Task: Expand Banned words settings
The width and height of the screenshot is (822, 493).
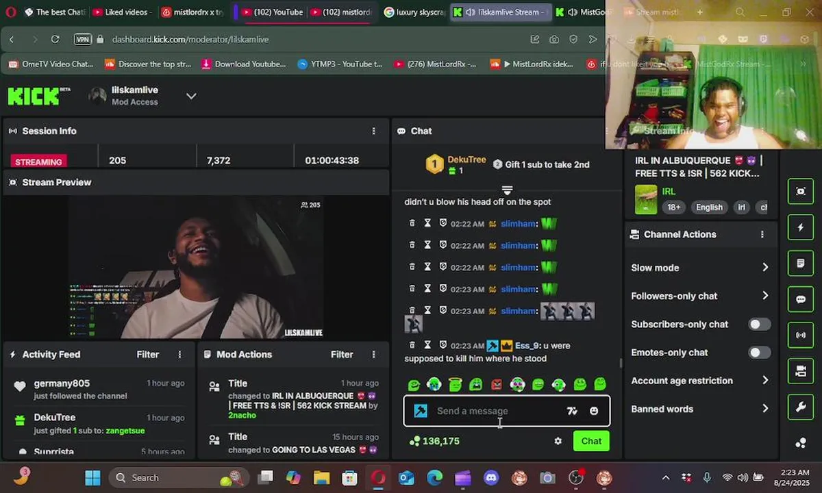Action: (700, 409)
